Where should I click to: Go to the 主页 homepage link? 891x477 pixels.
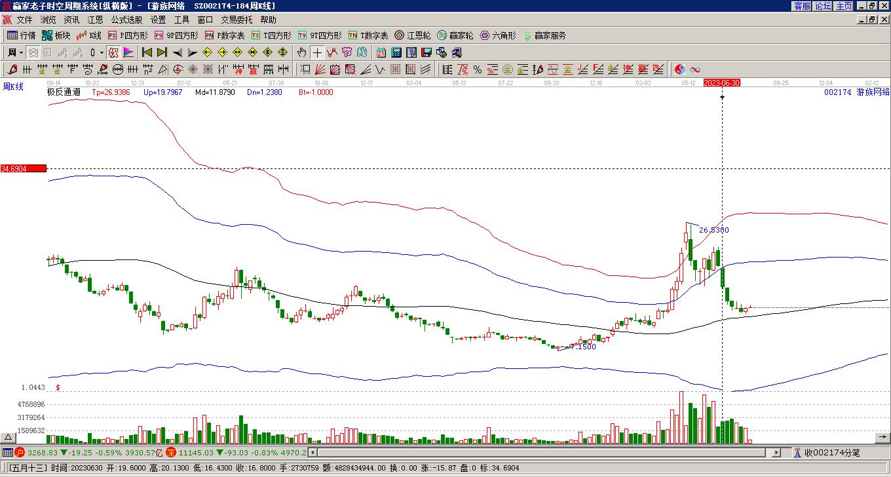click(x=844, y=6)
